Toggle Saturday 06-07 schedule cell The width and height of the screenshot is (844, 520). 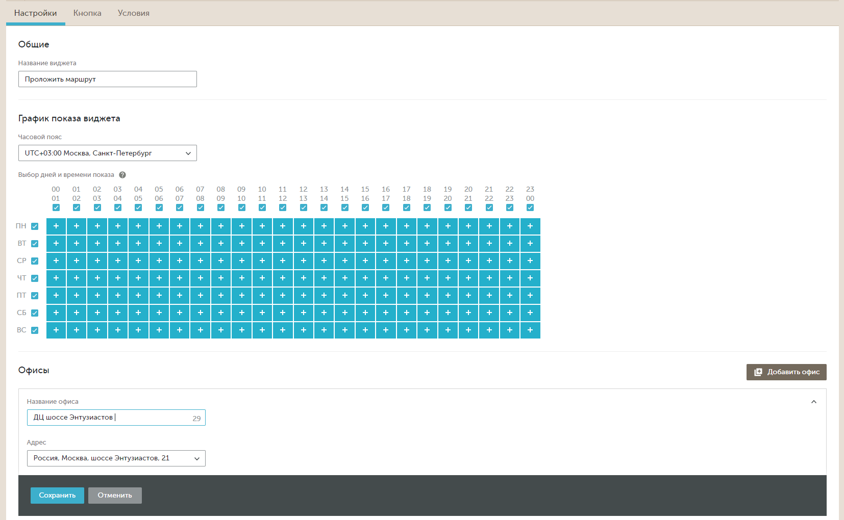(180, 313)
